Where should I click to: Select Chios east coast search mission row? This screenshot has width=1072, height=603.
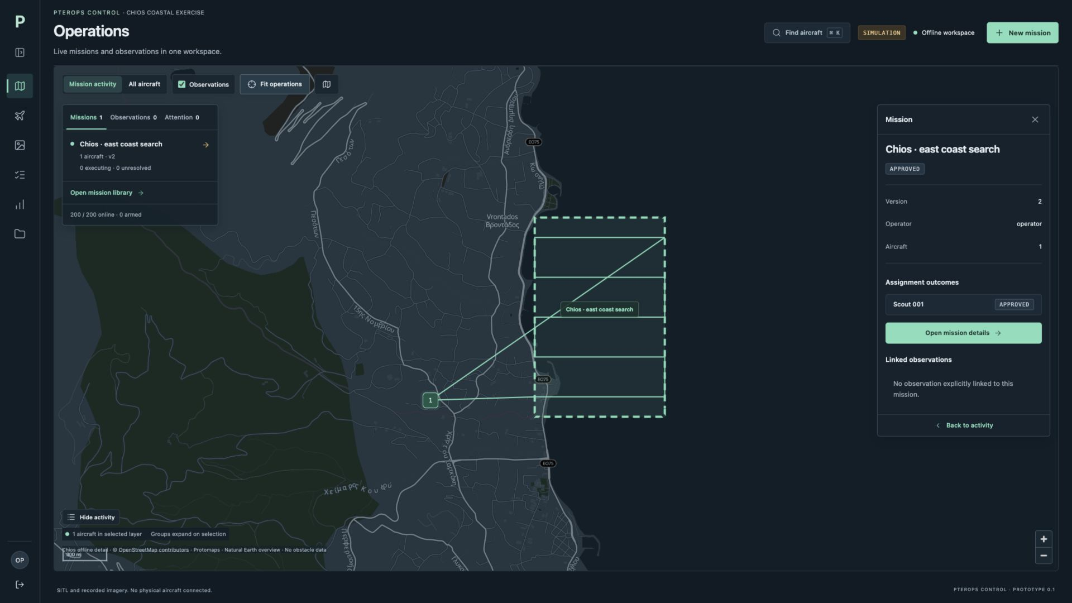[x=140, y=156]
